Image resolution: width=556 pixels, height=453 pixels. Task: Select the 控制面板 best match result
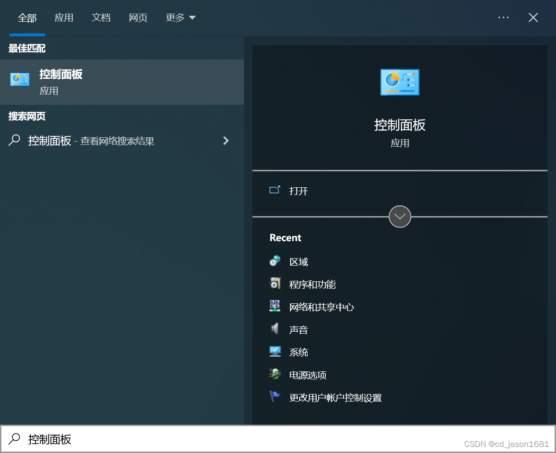pos(122,82)
